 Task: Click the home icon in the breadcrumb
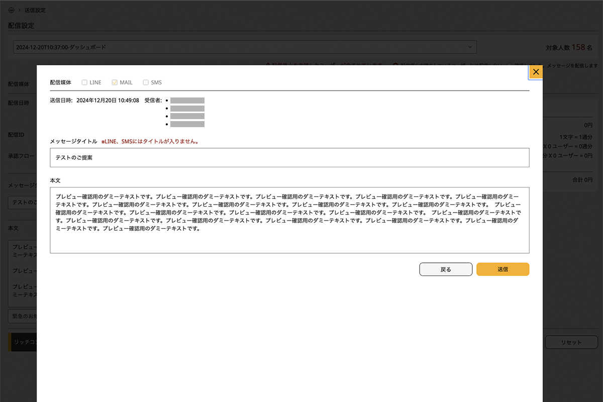(x=11, y=10)
